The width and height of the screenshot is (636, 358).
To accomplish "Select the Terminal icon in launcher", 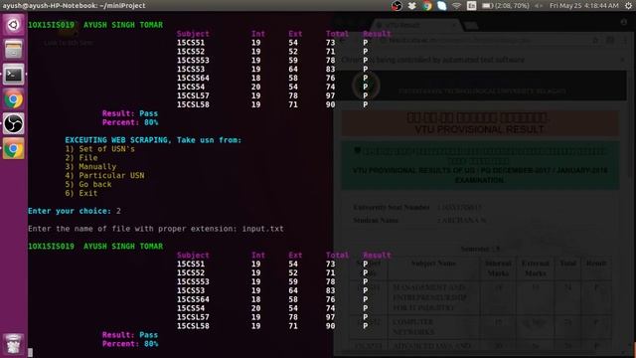I will (13, 75).
